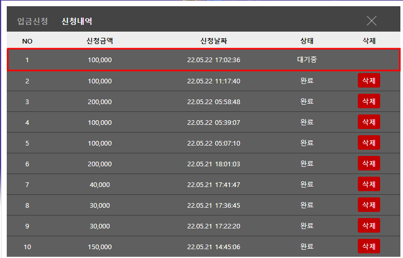
Task: Click the 완료 status in row 3
Action: (307, 102)
